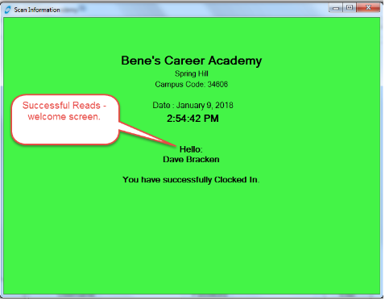
Task: Maximize the Scan Information window
Action: [x=350, y=7]
